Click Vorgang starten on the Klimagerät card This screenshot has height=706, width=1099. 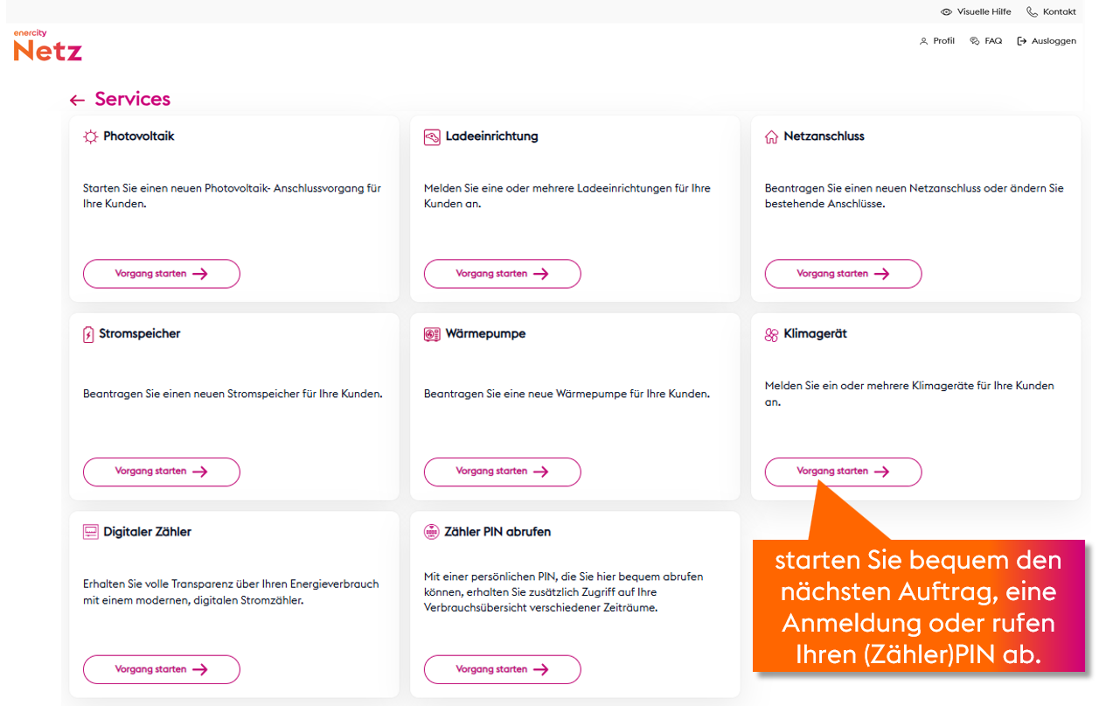843,472
